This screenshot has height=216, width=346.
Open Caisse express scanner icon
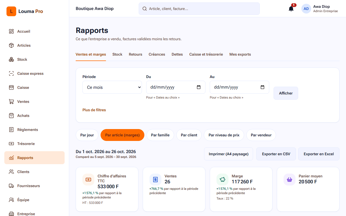[x=11, y=73]
